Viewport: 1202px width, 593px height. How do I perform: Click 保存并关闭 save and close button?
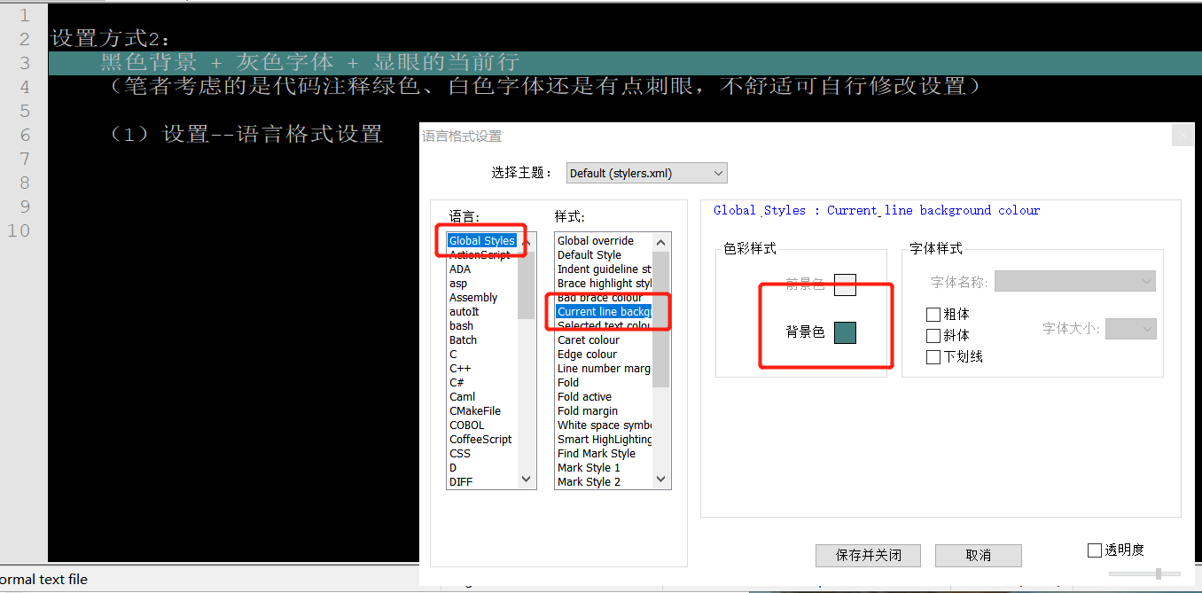point(869,555)
